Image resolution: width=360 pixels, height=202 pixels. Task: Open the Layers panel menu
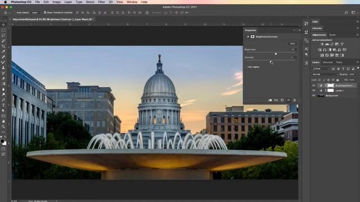[358, 62]
